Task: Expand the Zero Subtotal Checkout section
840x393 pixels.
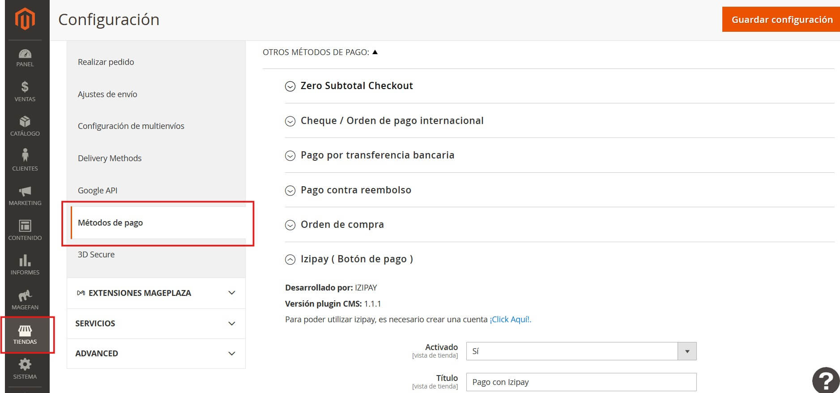Action: click(356, 86)
